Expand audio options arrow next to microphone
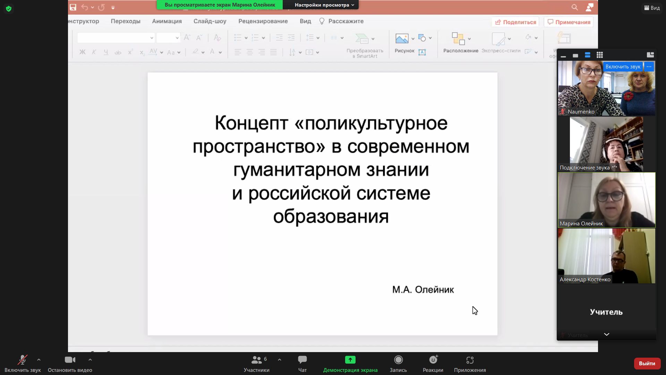 point(39,360)
